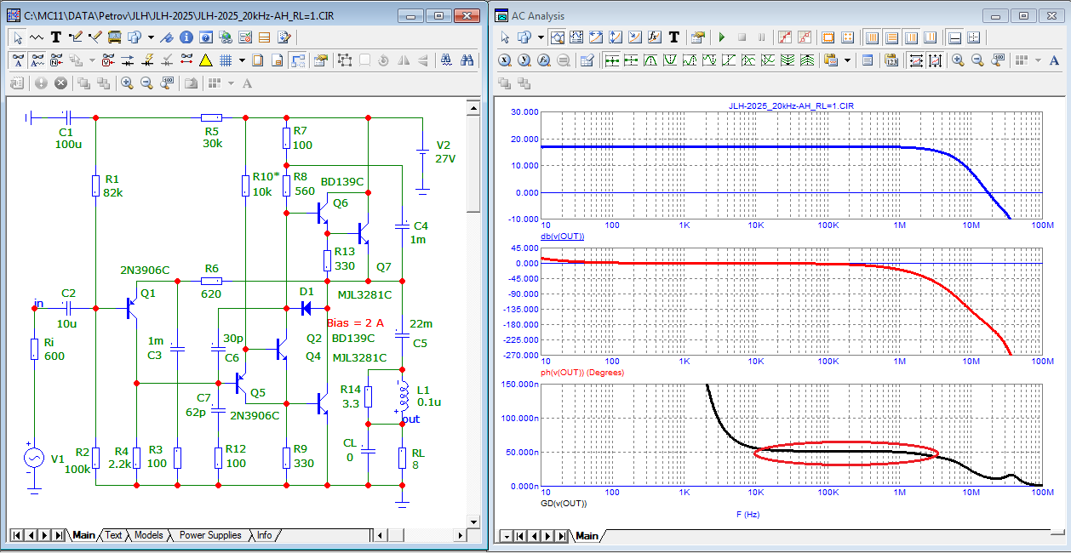Zoom out in the AC Analysis window
Screen dimensions: 1071x553
977,60
